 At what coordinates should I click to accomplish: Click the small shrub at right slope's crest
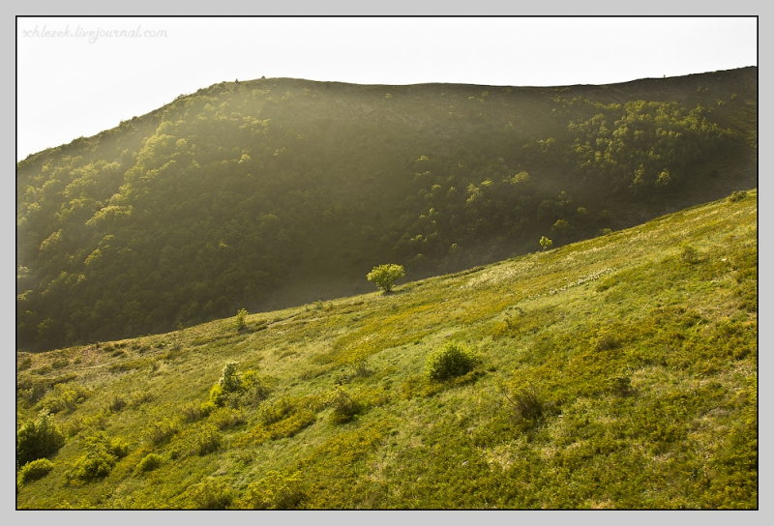(x=737, y=196)
